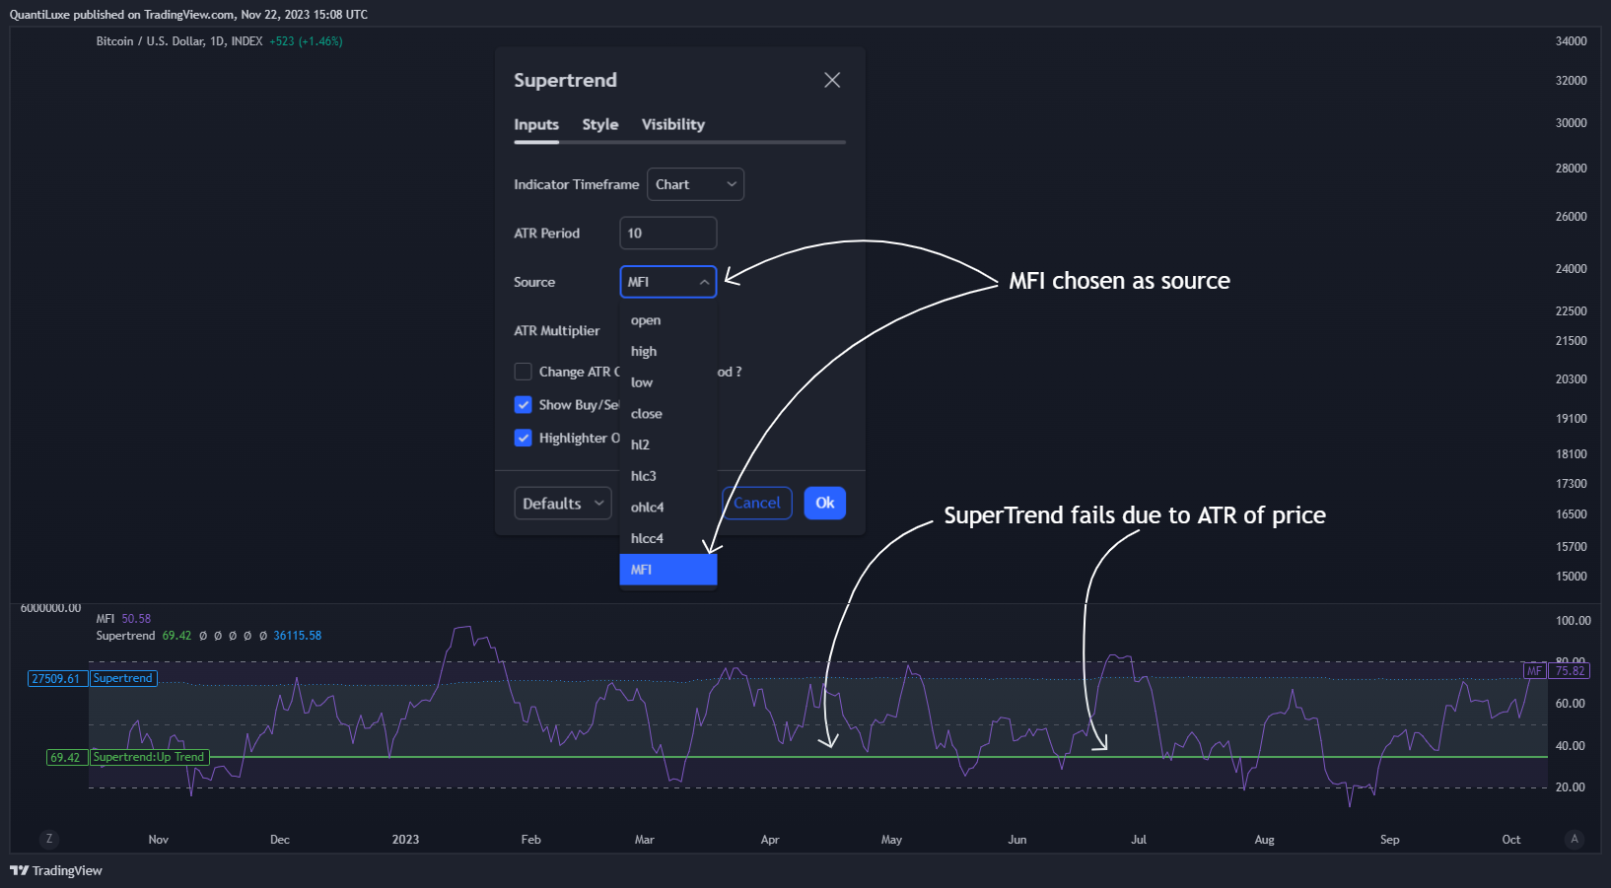Choose hlcc4 in the source list
This screenshot has width=1611, height=888.
pyautogui.click(x=667, y=538)
